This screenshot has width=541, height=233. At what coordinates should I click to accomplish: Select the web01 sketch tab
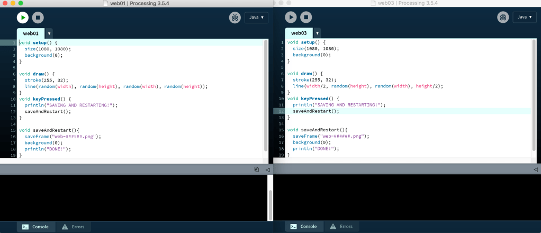31,33
